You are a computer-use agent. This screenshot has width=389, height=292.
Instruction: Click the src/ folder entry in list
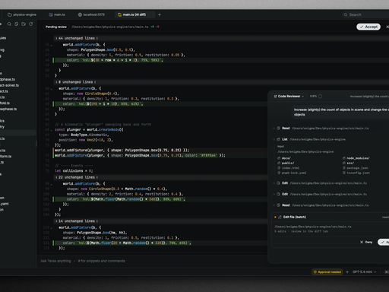click(348, 163)
